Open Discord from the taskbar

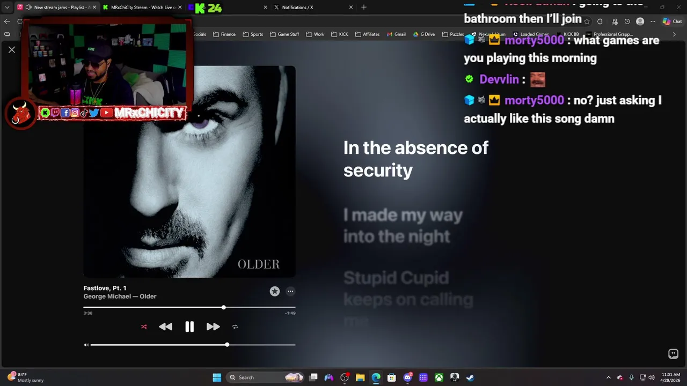click(x=407, y=377)
